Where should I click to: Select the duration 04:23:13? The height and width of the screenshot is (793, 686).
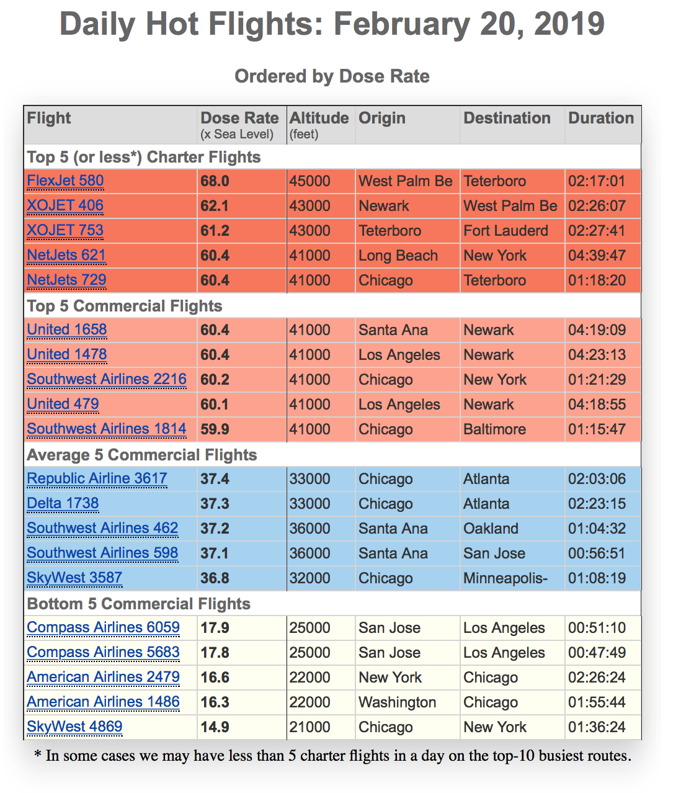pyautogui.click(x=597, y=355)
